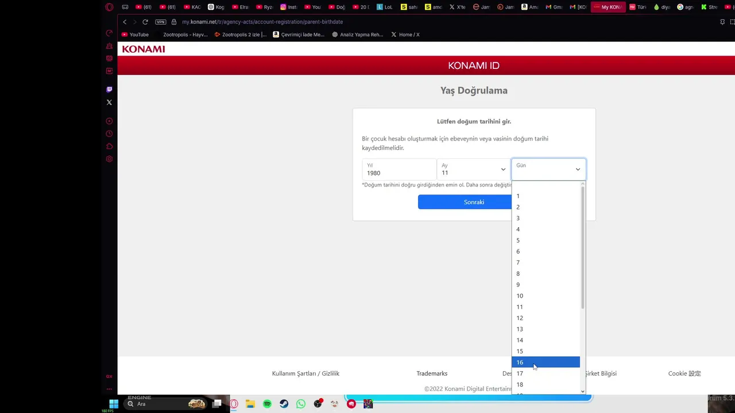
Task: Switch to the Amazon browser tab
Action: pos(529,7)
